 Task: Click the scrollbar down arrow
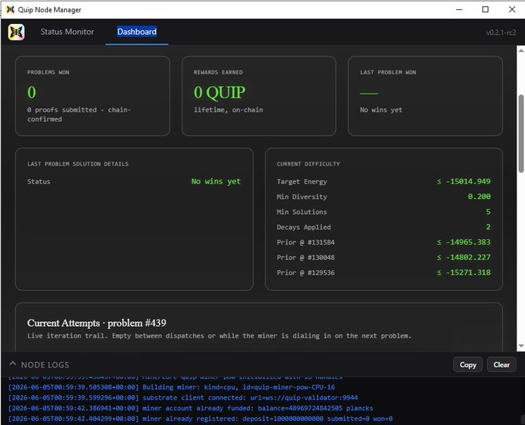[521, 345]
